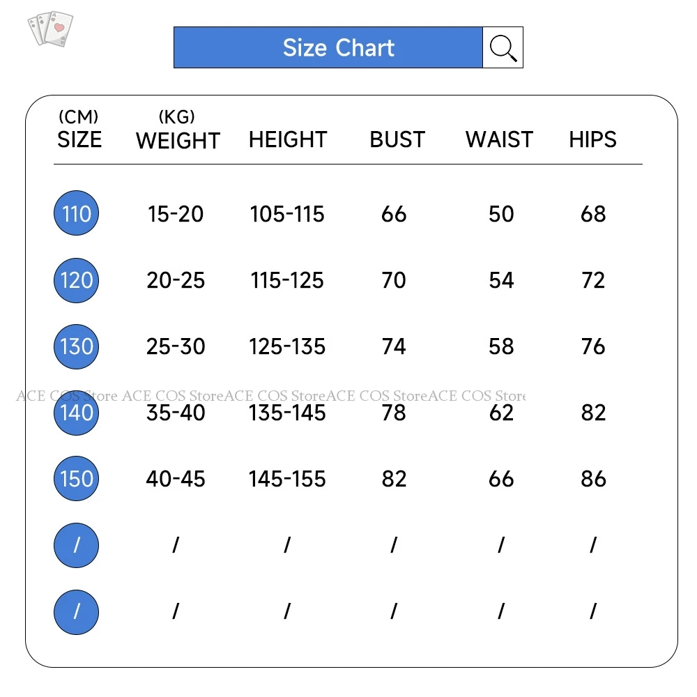
Task: Click the magnifying glass search icon
Action: coord(503,47)
